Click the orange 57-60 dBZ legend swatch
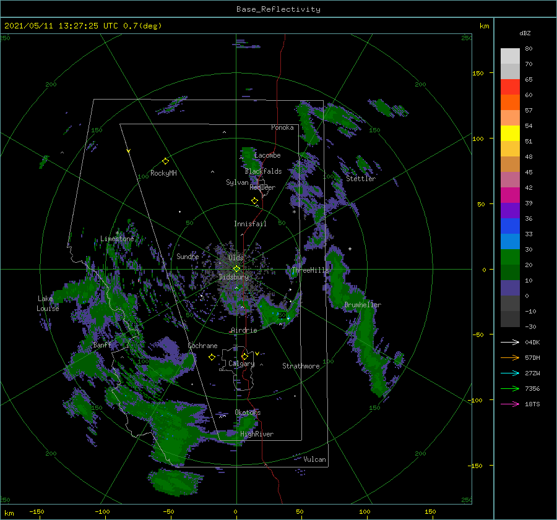 pos(510,102)
